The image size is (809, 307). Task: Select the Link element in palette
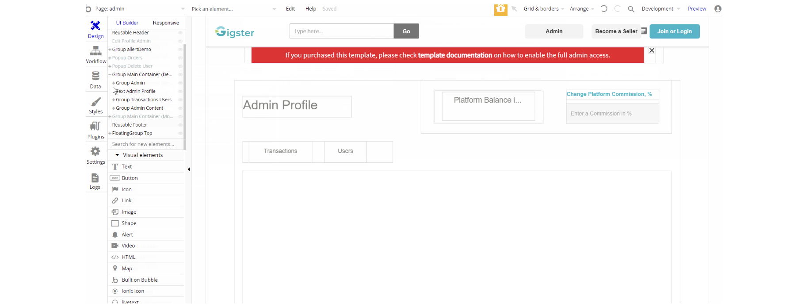[146, 200]
